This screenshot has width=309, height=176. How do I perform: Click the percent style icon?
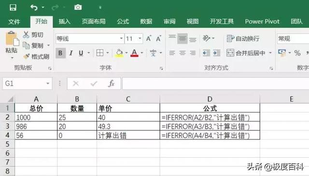pyautogui.click(x=297, y=53)
